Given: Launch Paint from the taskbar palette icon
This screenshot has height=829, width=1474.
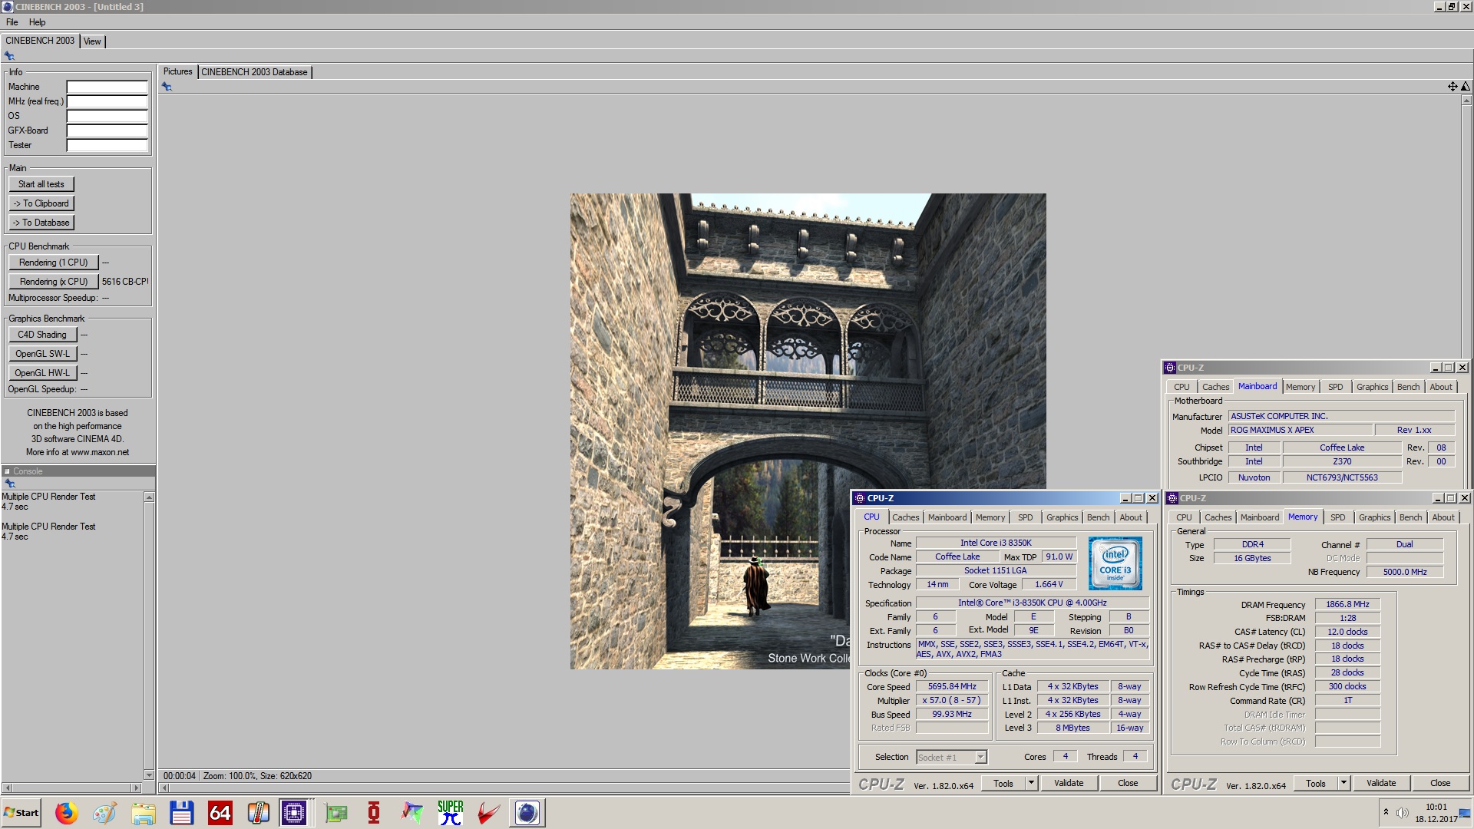Looking at the screenshot, I should tap(104, 813).
